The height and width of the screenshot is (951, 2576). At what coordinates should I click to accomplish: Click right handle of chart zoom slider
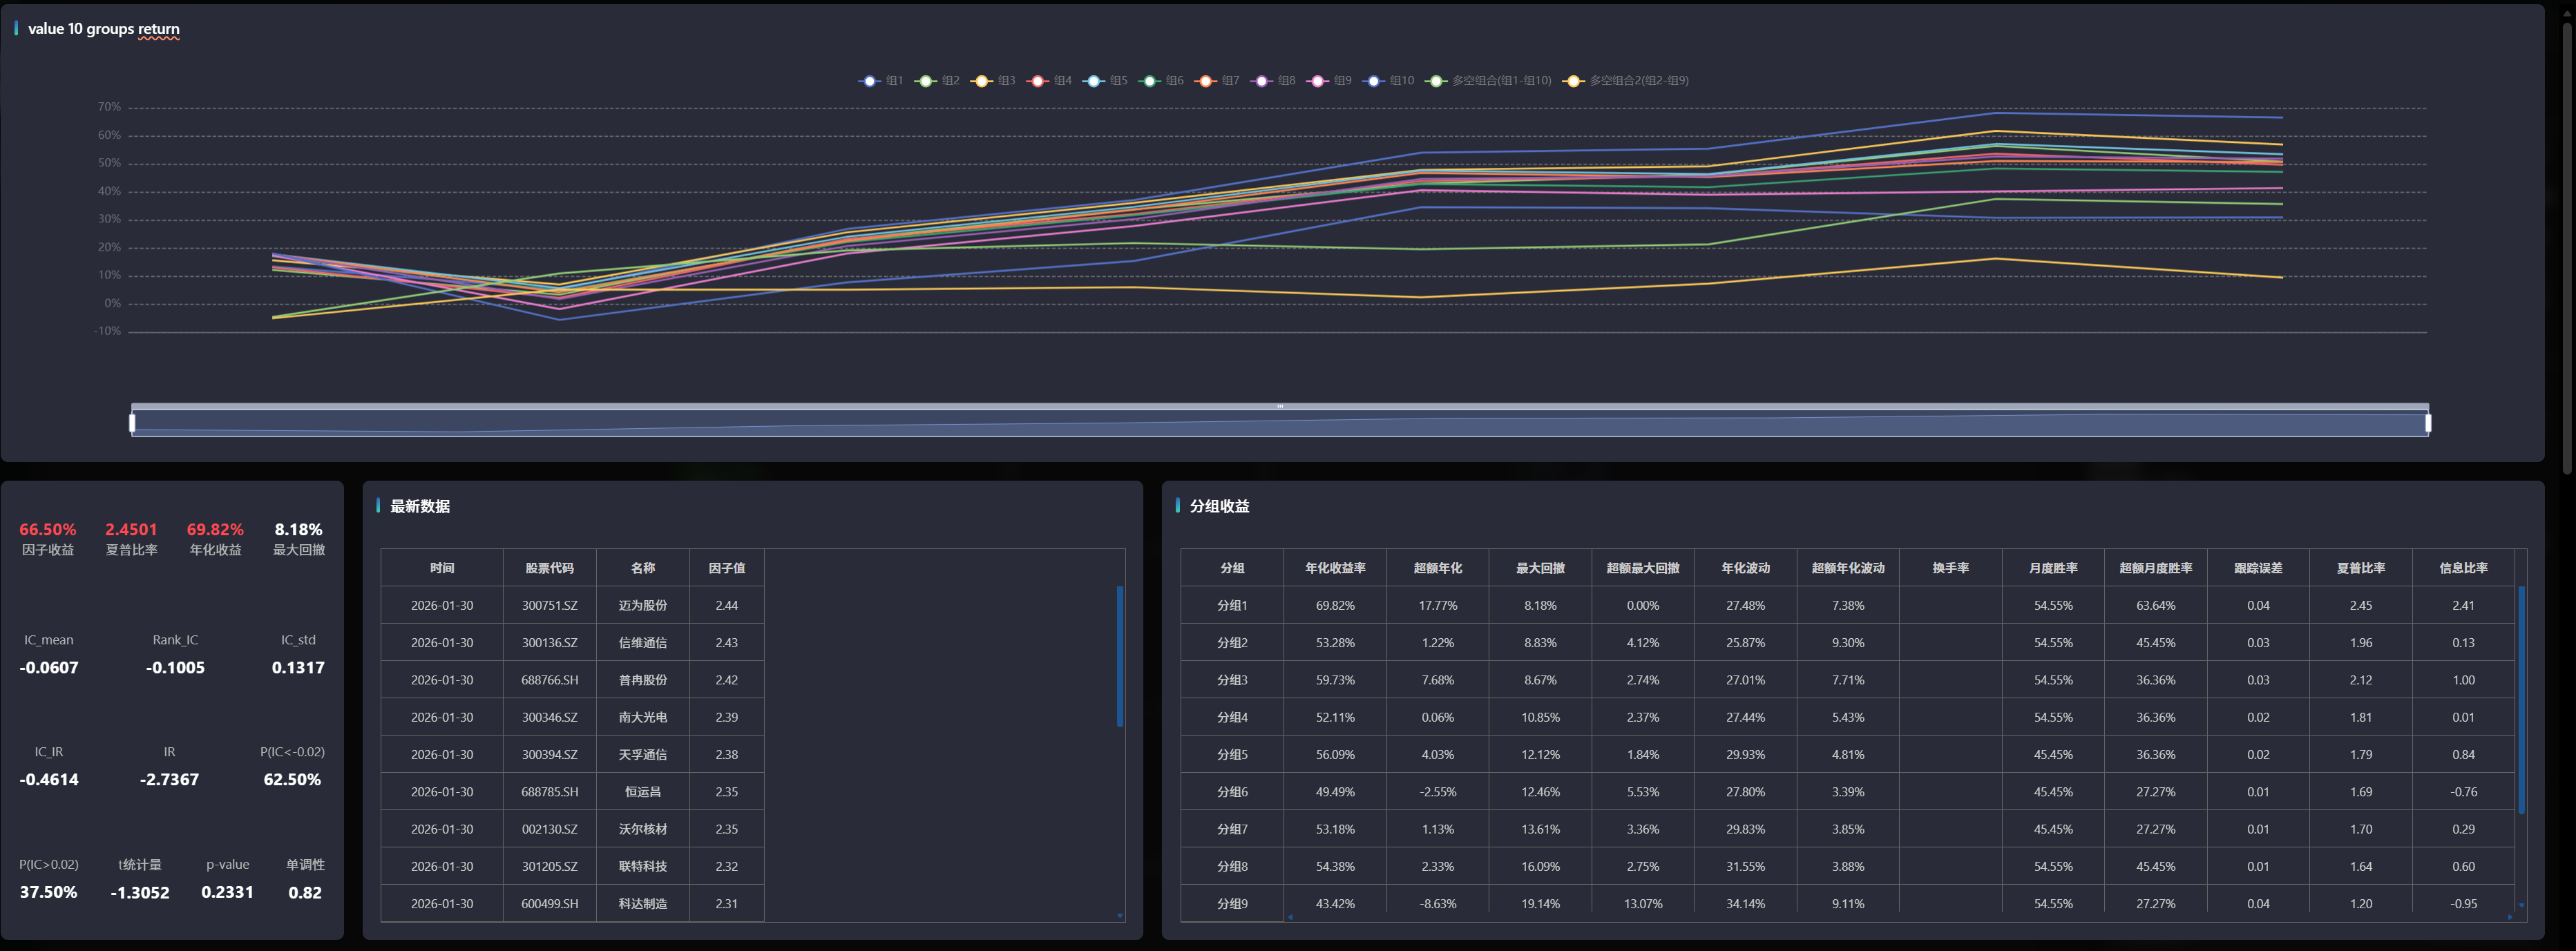click(2428, 423)
